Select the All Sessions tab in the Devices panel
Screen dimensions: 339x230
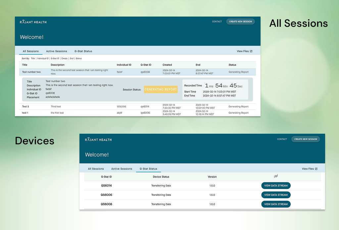pyautogui.click(x=96, y=168)
